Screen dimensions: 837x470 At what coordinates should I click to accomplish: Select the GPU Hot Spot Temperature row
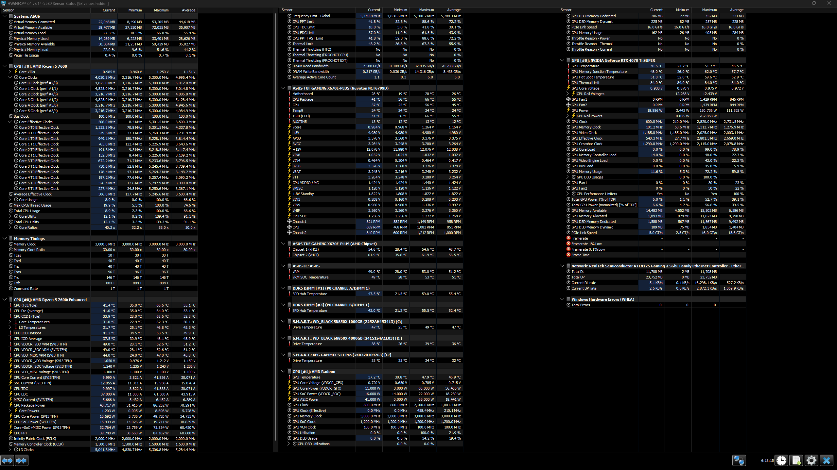pos(592,77)
